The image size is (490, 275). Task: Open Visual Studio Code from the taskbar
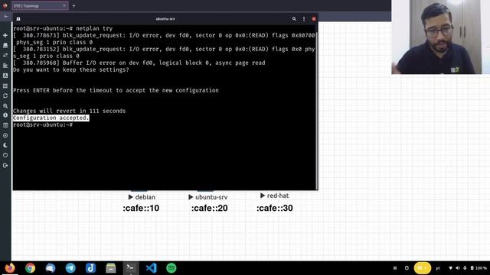click(x=152, y=268)
